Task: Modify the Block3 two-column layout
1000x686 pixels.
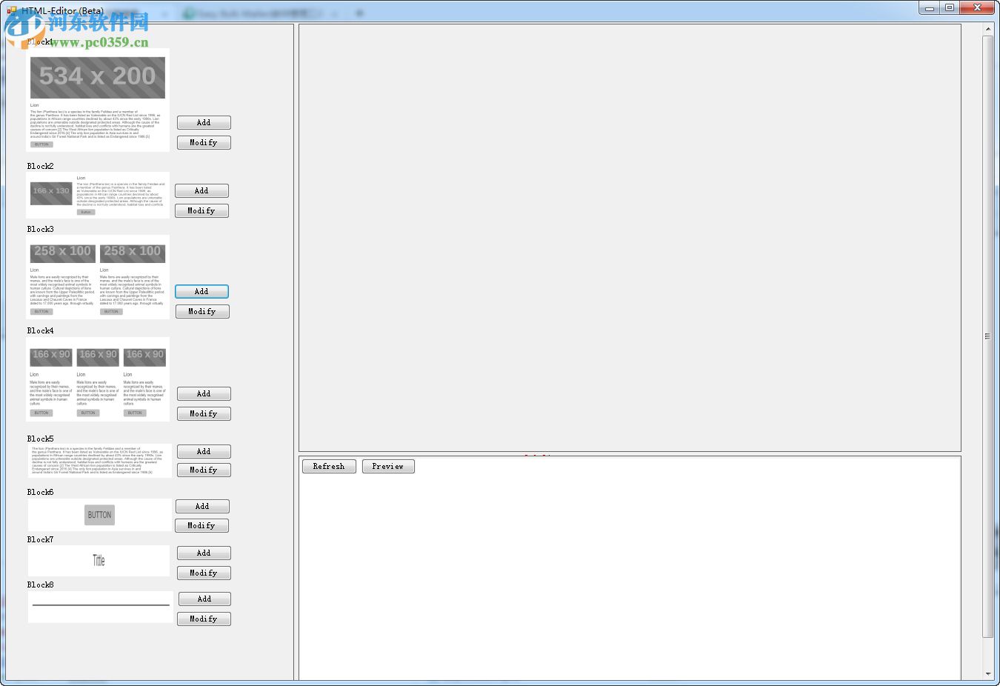Action: [x=202, y=311]
